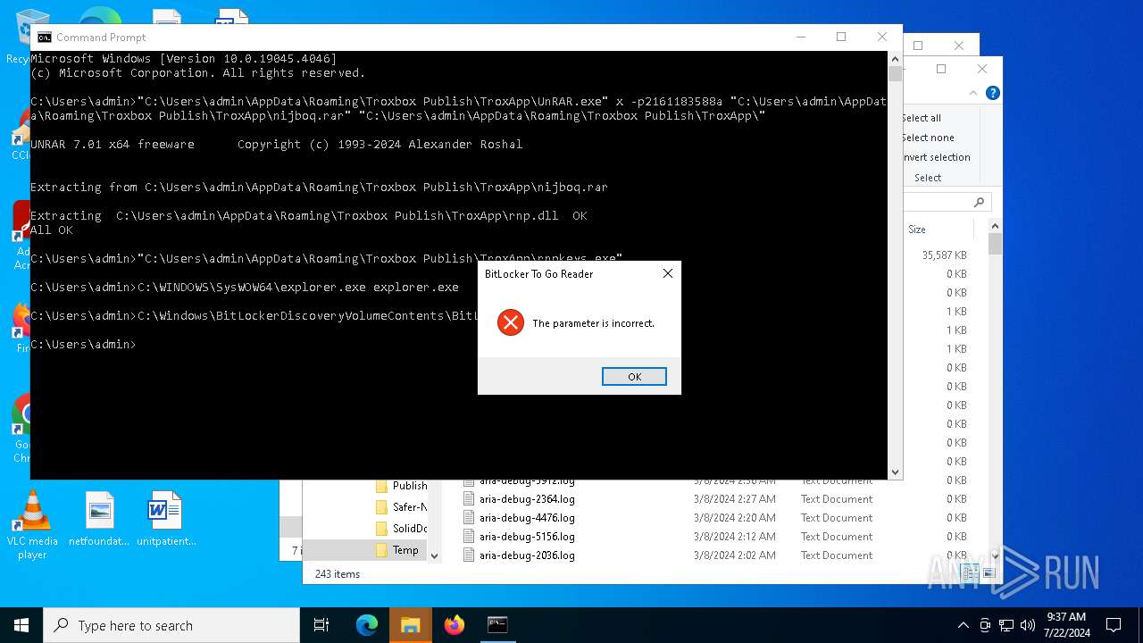Viewport: 1143px width, 643px height.
Task: Open Explorer help question mark icon
Action: tap(992, 93)
